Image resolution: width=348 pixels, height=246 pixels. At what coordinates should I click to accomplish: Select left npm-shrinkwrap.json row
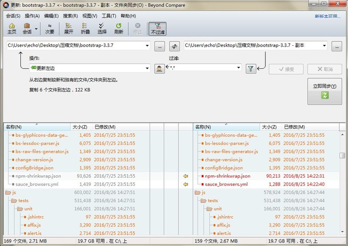(x=77, y=176)
